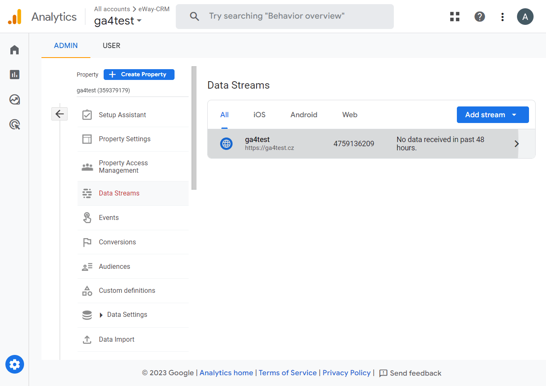Click the All accounts breadcrumb
The image size is (546, 386).
pyautogui.click(x=112, y=9)
